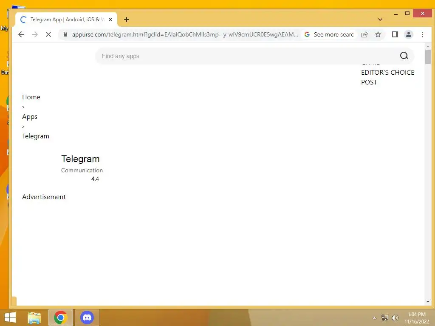The image size is (435, 326).
Task: Go to Home breadcrumb link
Action: 31,97
